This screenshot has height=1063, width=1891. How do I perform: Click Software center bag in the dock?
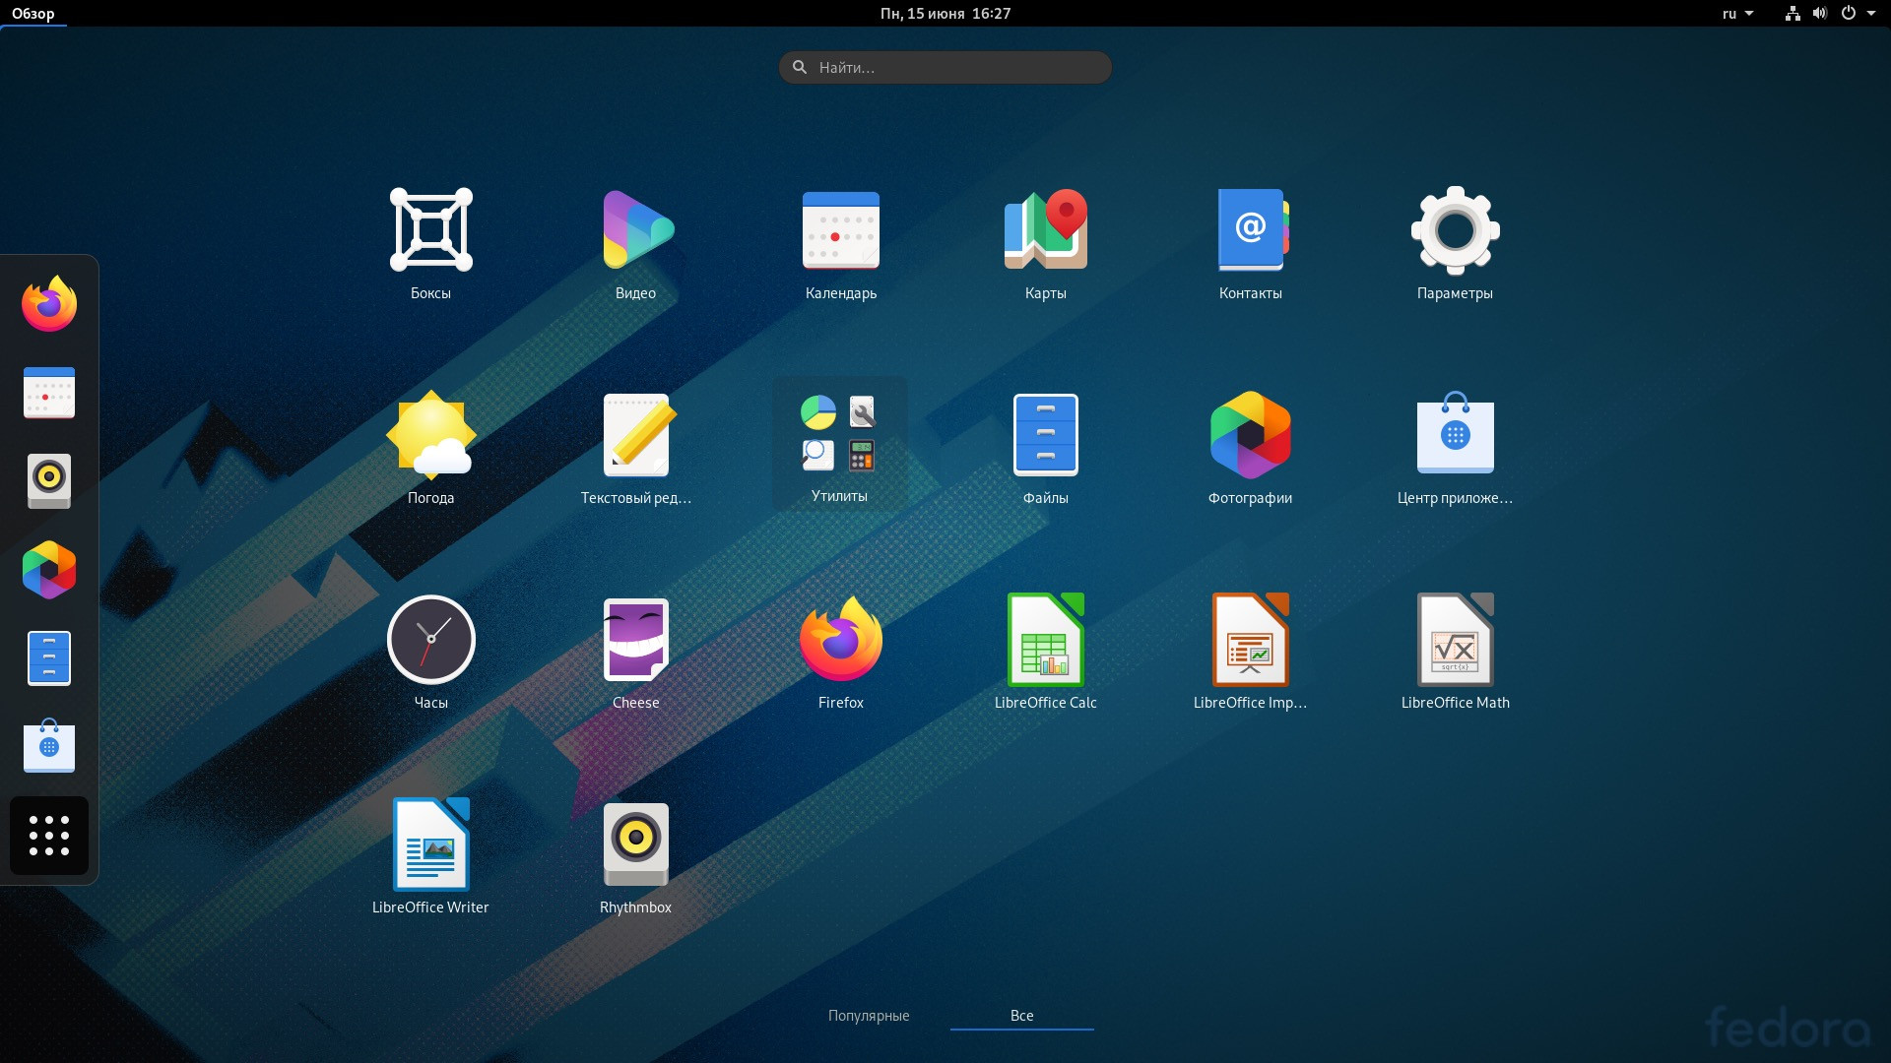point(49,747)
